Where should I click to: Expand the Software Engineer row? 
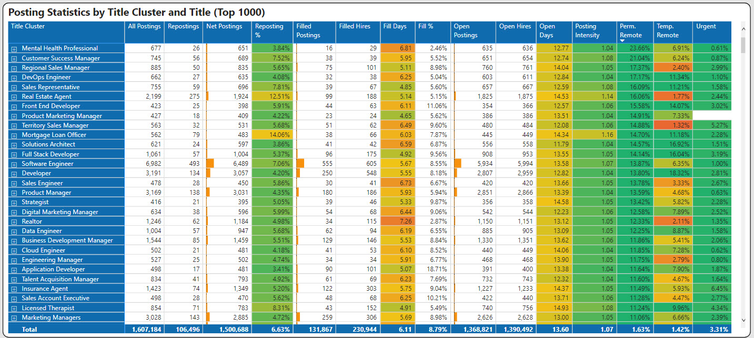pos(14,164)
